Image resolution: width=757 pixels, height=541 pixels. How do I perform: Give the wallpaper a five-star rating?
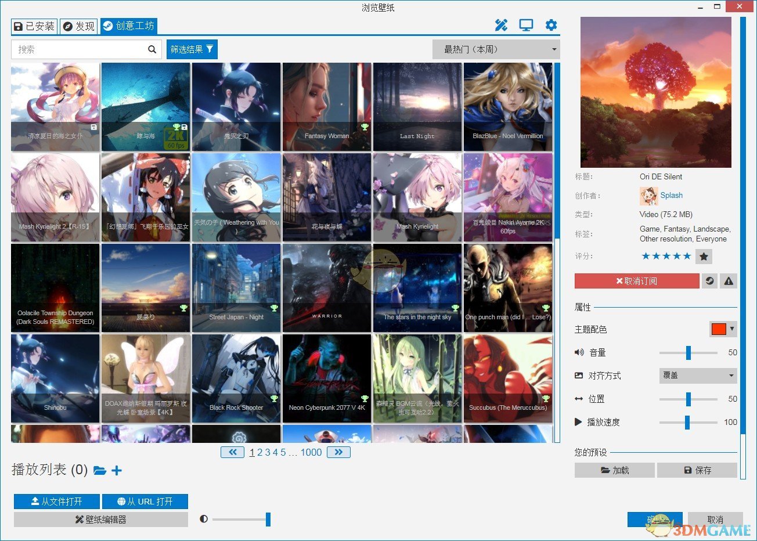pos(687,255)
